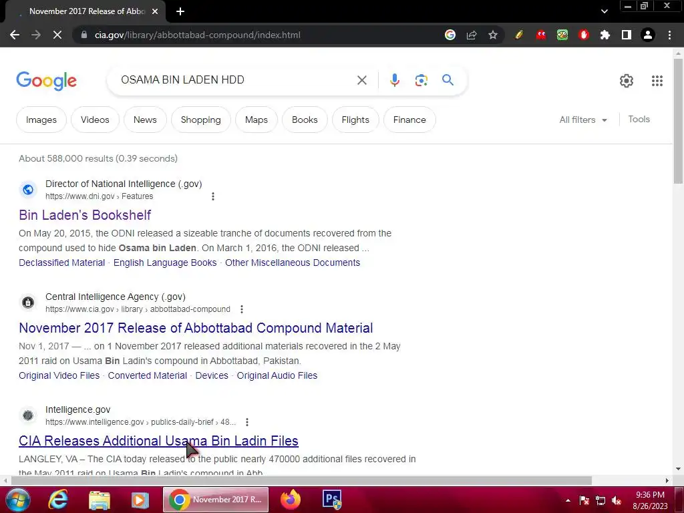Open Declassified Material sitelink
Viewport: 684px width, 513px height.
[62, 263]
